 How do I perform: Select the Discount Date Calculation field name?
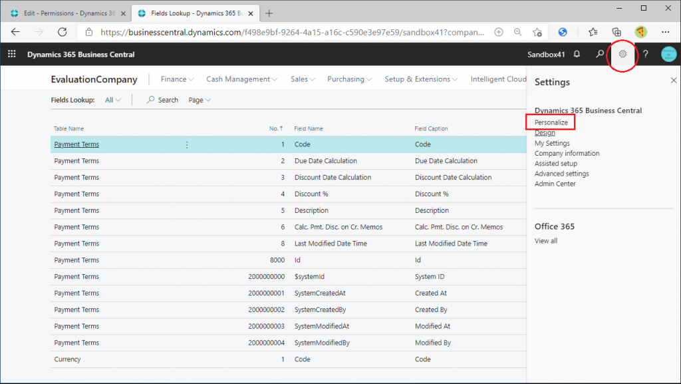(x=333, y=177)
